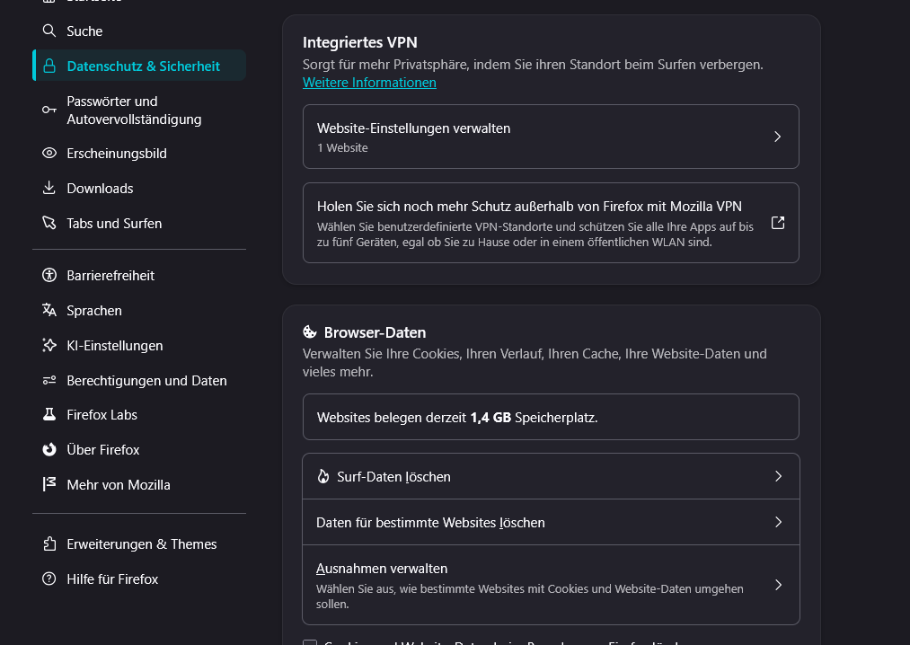The width and height of the screenshot is (910, 645).
Task: Open Barrierefreiheit settings
Action: pyautogui.click(x=139, y=275)
